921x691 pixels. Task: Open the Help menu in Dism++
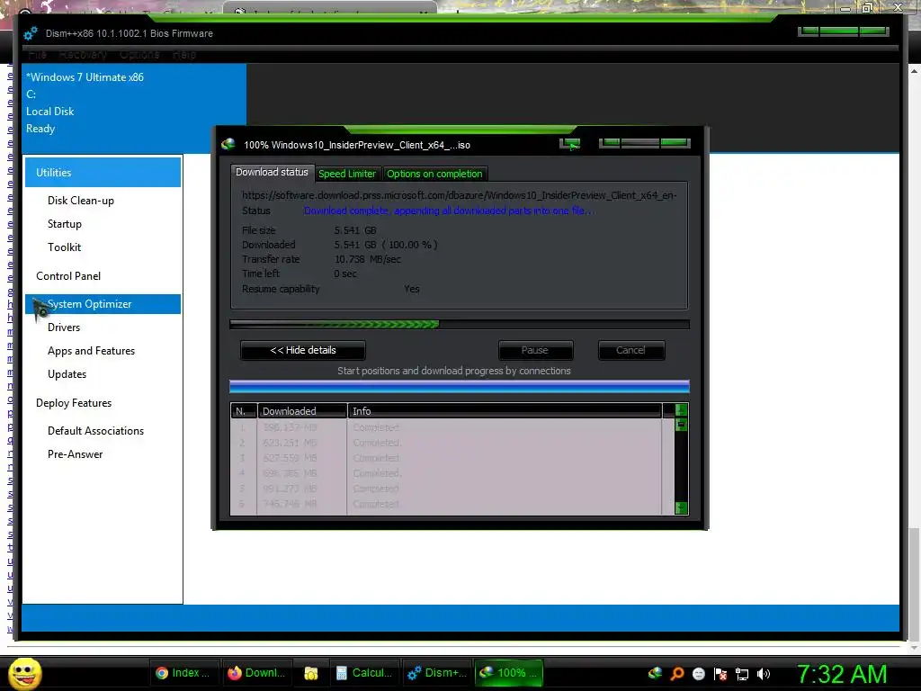184,55
